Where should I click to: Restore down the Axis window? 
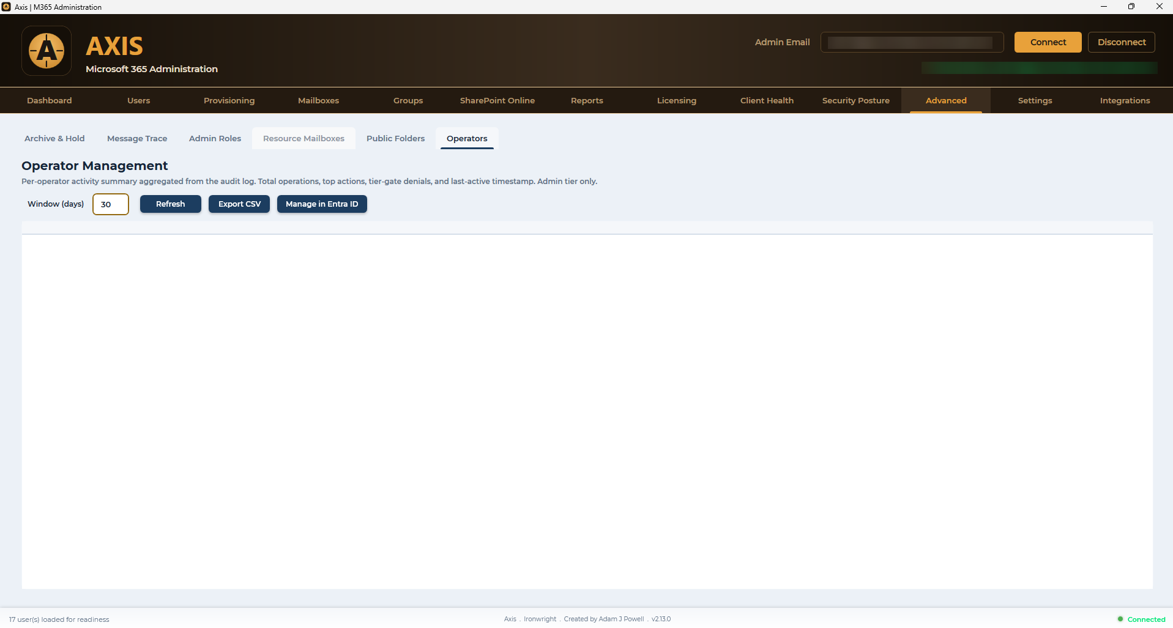1131,7
